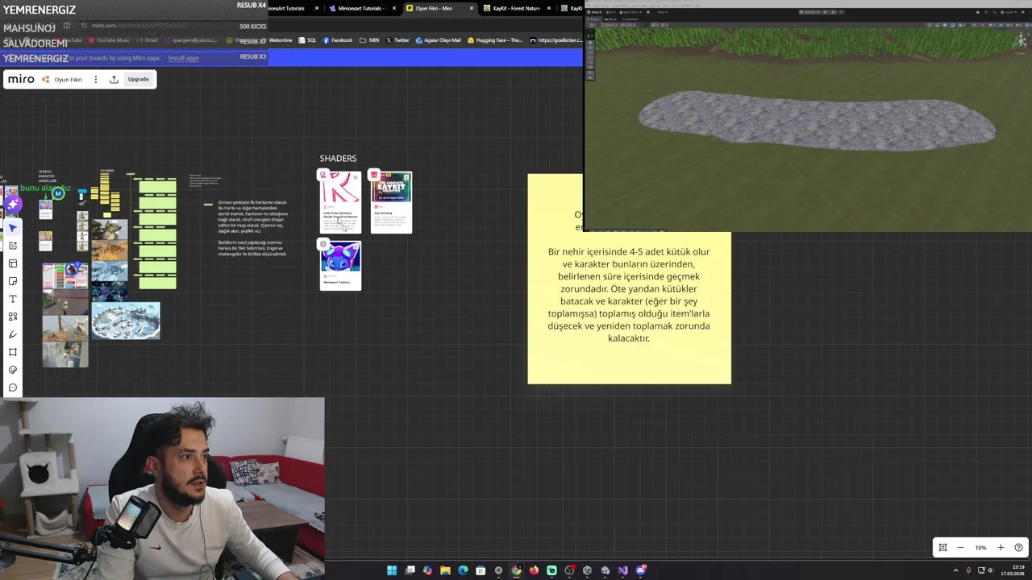
Task: Open the Hugging Face bookmark
Action: tap(494, 40)
